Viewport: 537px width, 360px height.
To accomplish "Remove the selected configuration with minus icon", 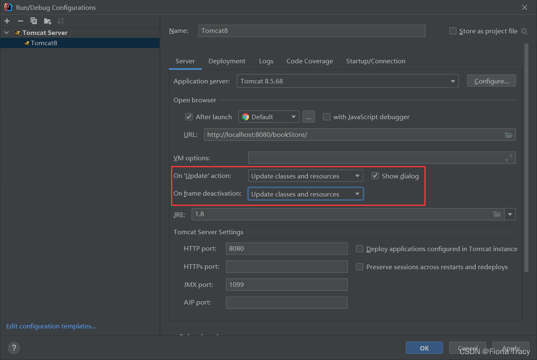I will [x=20, y=21].
